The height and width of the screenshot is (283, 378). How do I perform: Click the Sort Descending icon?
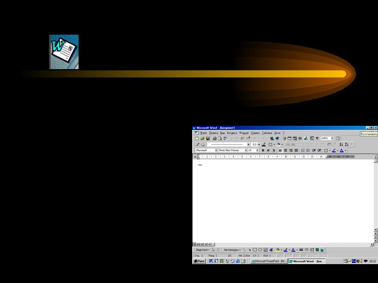click(x=346, y=144)
